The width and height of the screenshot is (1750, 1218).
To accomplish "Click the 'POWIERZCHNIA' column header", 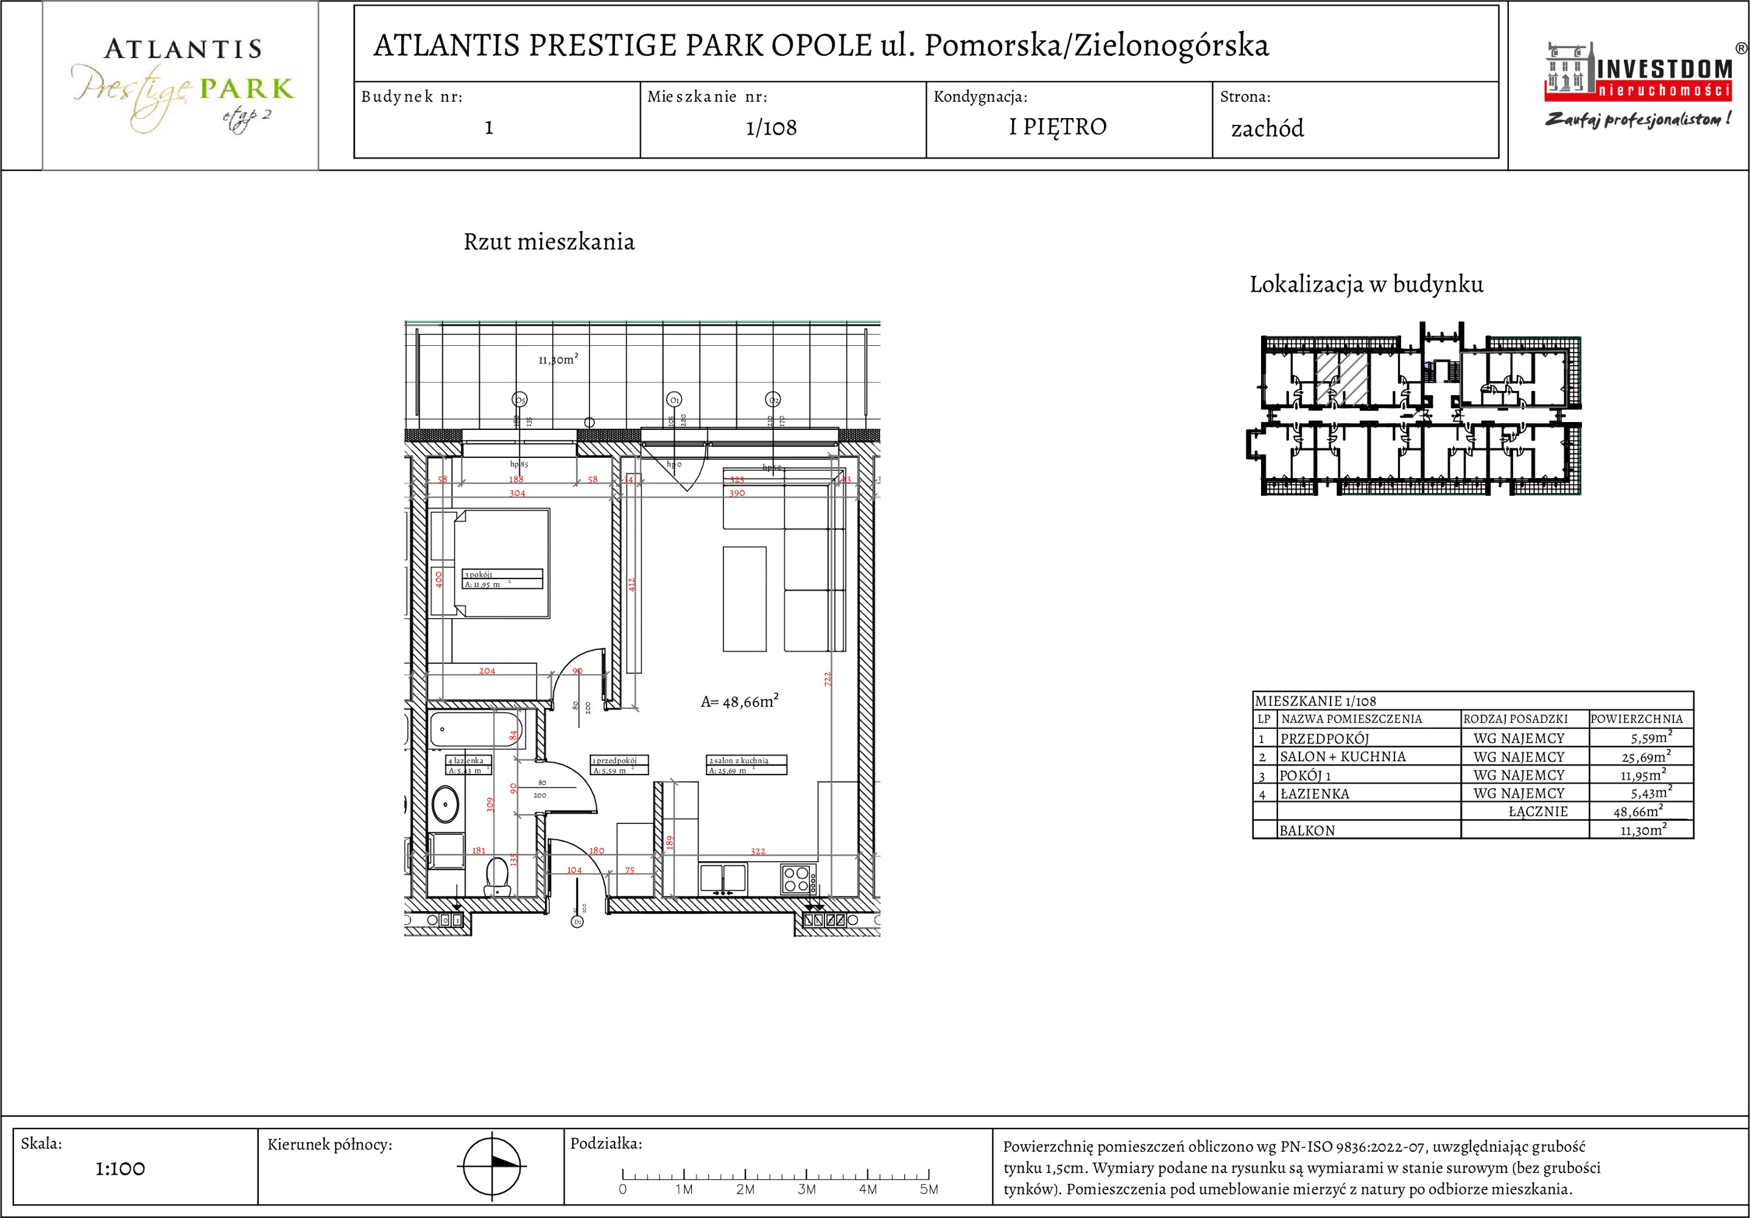I will 1636,719.
